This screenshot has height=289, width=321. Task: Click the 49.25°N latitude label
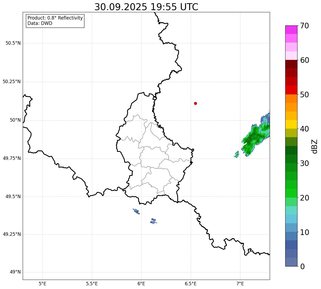coord(12,234)
